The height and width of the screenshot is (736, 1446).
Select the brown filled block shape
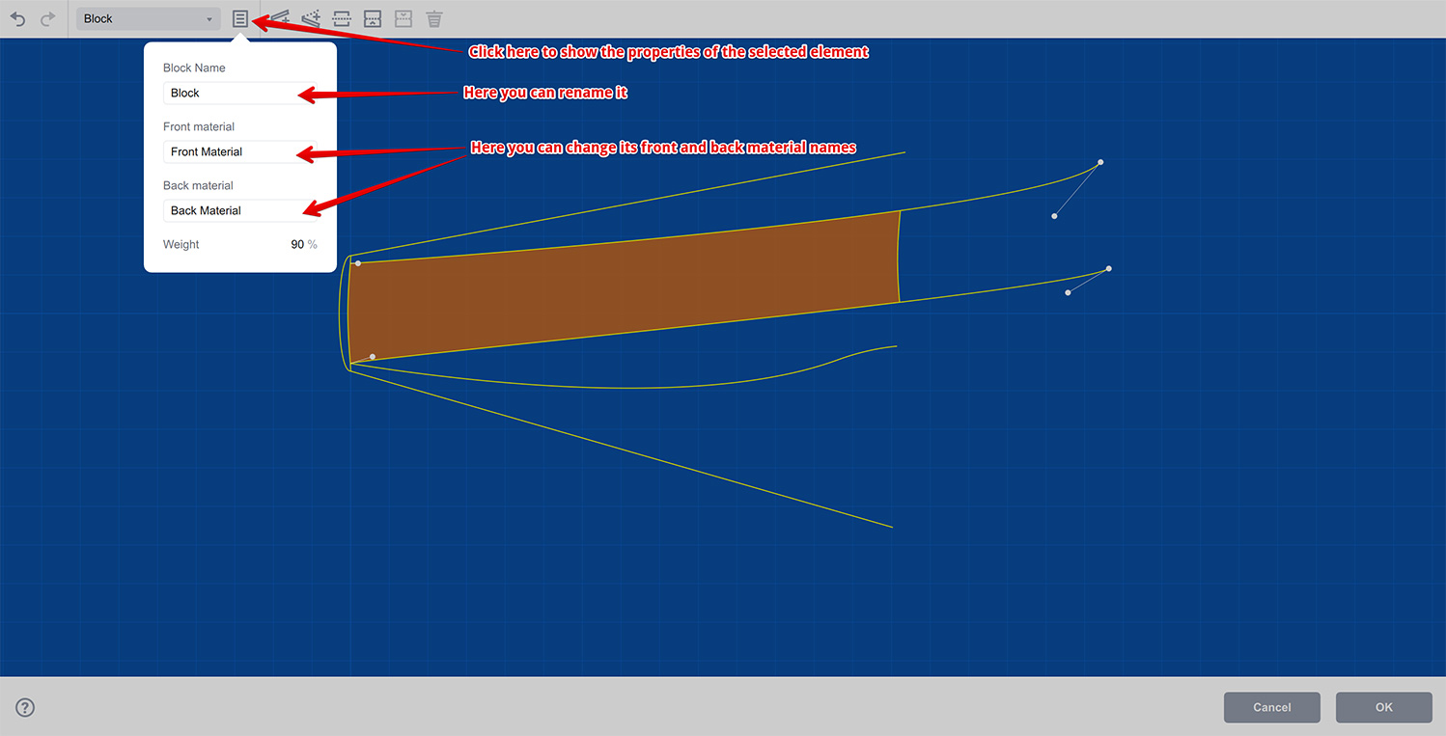(624, 285)
